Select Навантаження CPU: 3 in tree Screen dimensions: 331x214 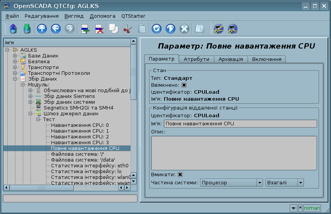(x=80, y=143)
